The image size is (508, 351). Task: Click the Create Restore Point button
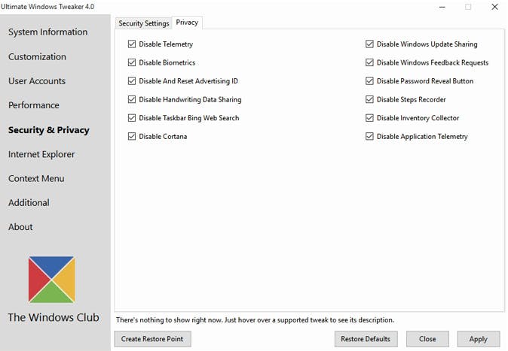coord(152,339)
